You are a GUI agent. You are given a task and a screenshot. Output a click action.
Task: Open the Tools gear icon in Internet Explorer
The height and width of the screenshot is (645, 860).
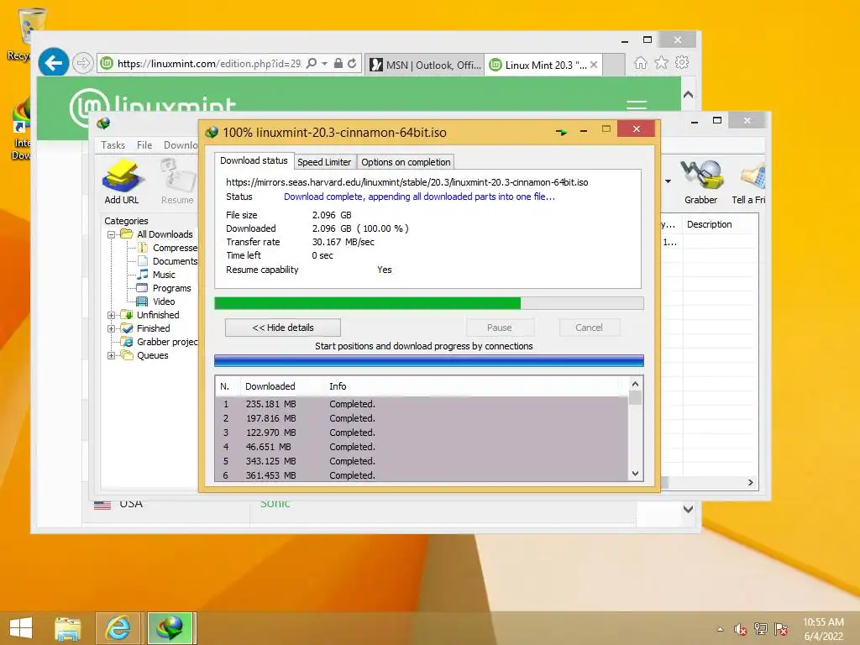pos(682,62)
